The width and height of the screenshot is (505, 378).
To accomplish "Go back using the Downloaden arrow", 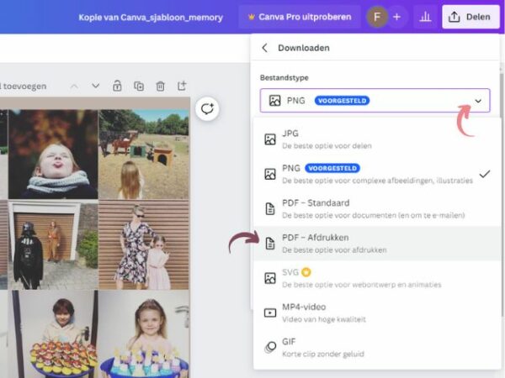I will tap(264, 48).
